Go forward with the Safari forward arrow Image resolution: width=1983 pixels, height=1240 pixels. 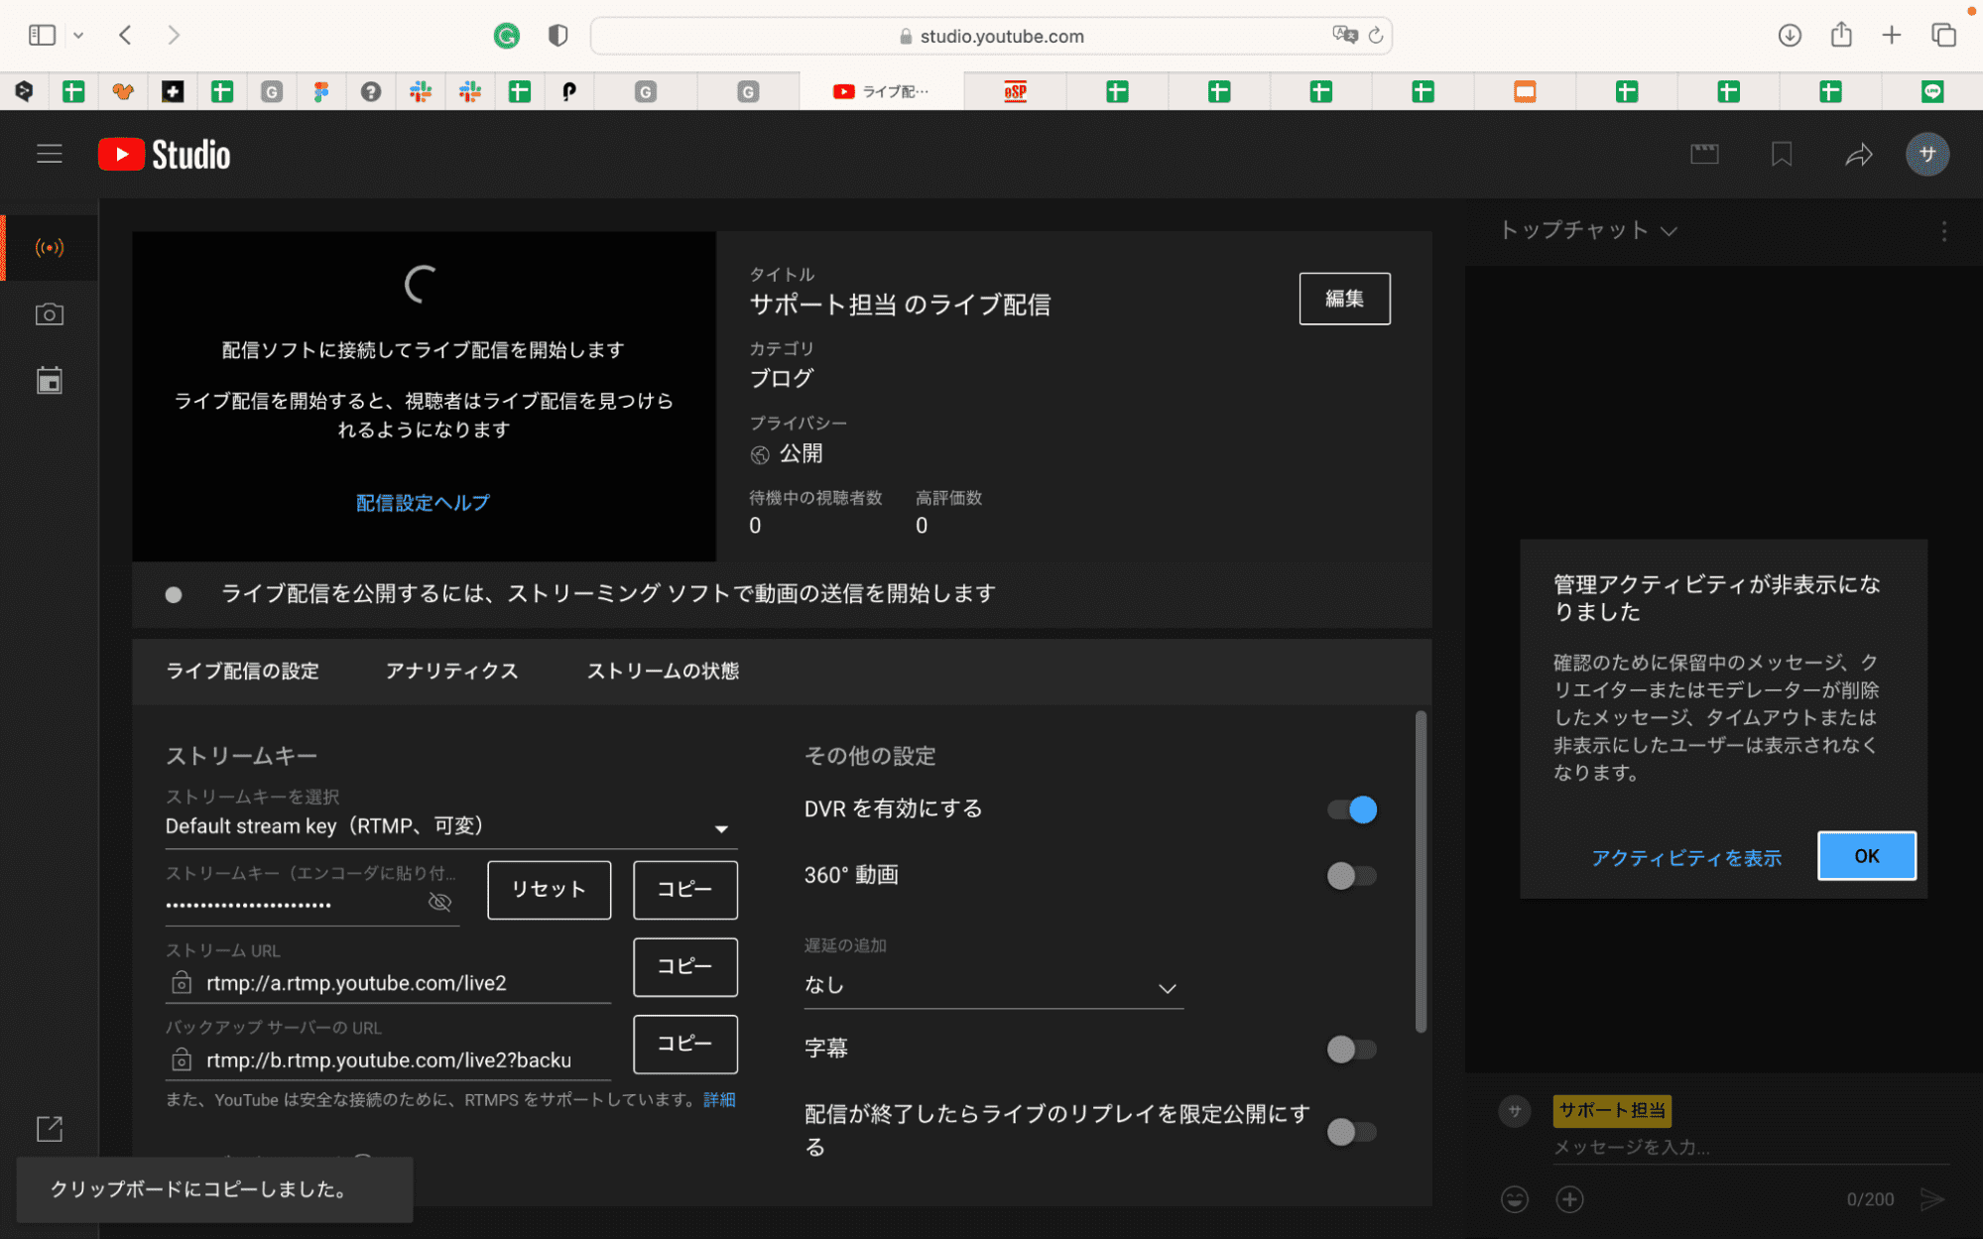175,36
